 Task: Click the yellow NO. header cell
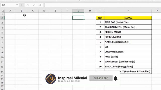coord(100,18)
